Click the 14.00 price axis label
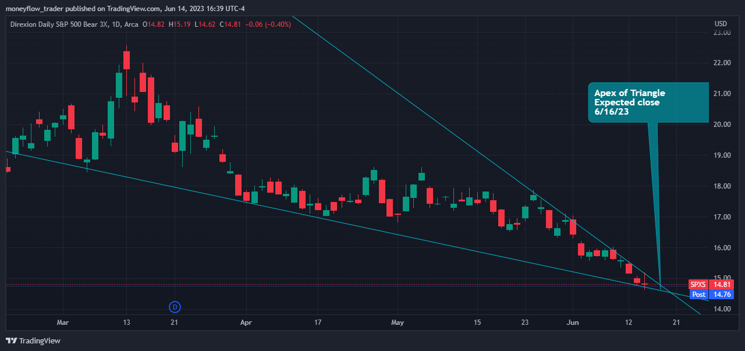745x351 pixels. tap(722, 309)
